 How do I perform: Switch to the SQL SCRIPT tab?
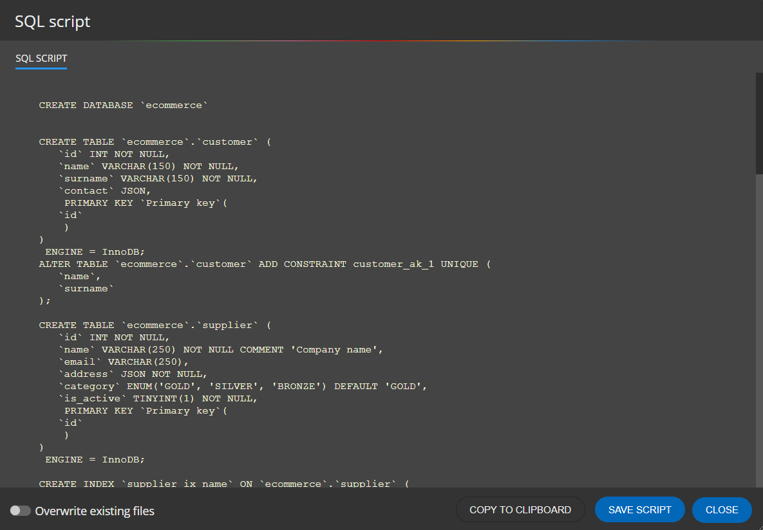coord(41,59)
